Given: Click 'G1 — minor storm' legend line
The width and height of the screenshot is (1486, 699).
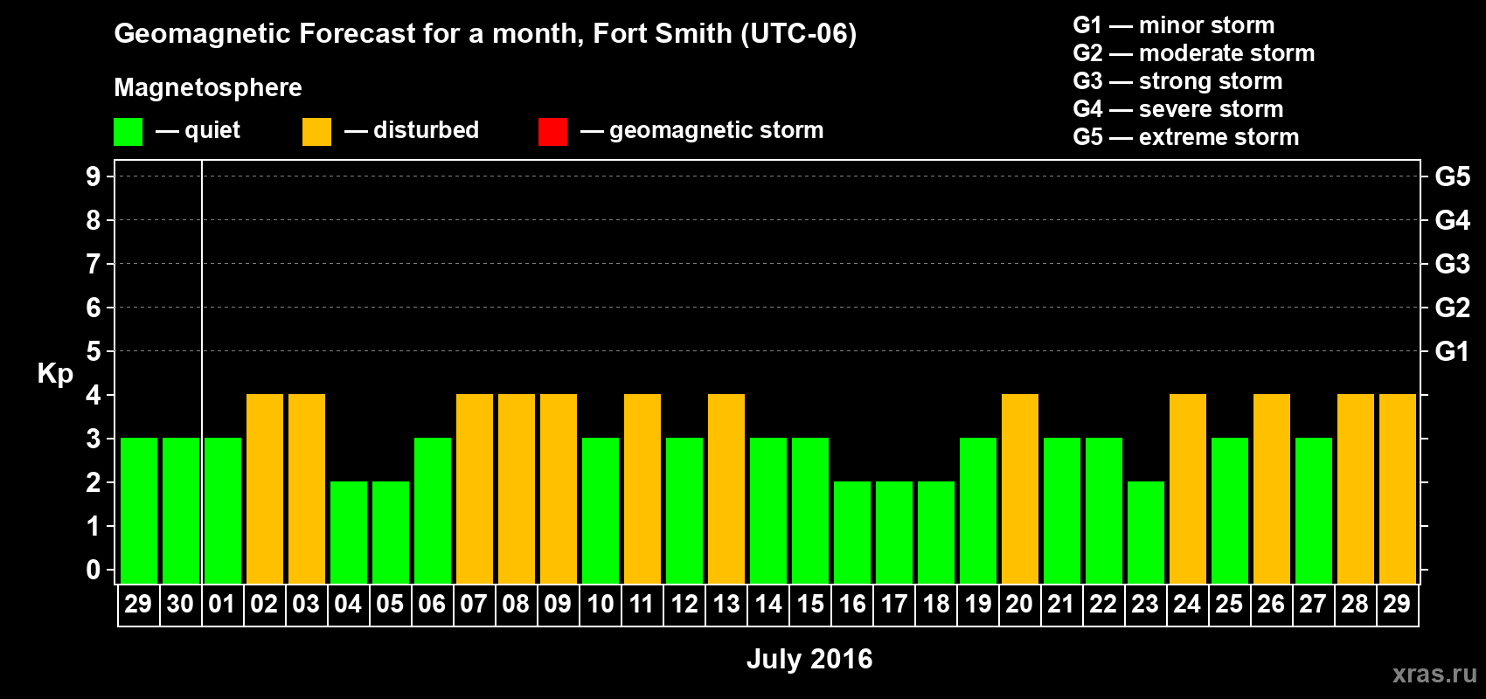Looking at the screenshot, I should pos(1173,25).
